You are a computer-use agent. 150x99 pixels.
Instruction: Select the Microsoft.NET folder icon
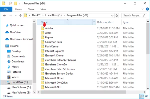pyautogui.click(x=43, y=87)
